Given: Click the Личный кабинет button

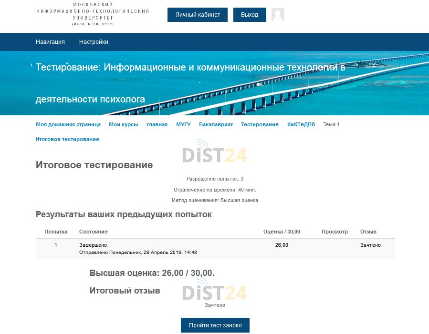Looking at the screenshot, I should click(x=197, y=15).
